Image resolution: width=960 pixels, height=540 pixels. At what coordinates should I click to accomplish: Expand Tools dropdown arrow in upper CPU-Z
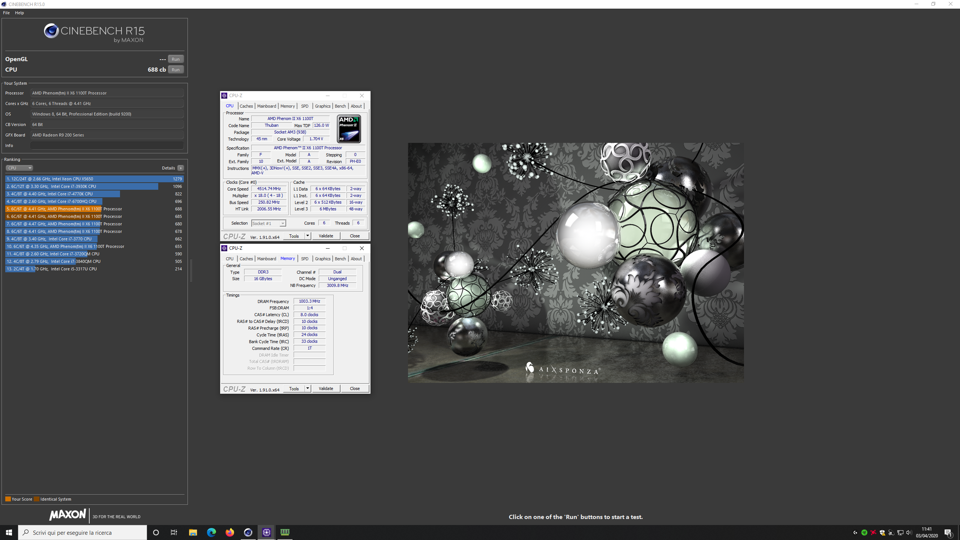click(307, 236)
